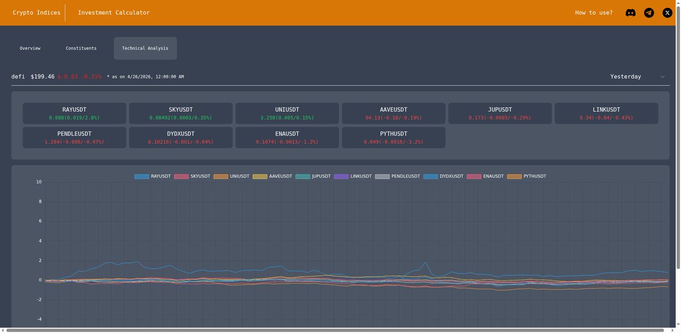The image size is (681, 333).
Task: Visit the X (Twitter) profile icon
Action: (667, 12)
